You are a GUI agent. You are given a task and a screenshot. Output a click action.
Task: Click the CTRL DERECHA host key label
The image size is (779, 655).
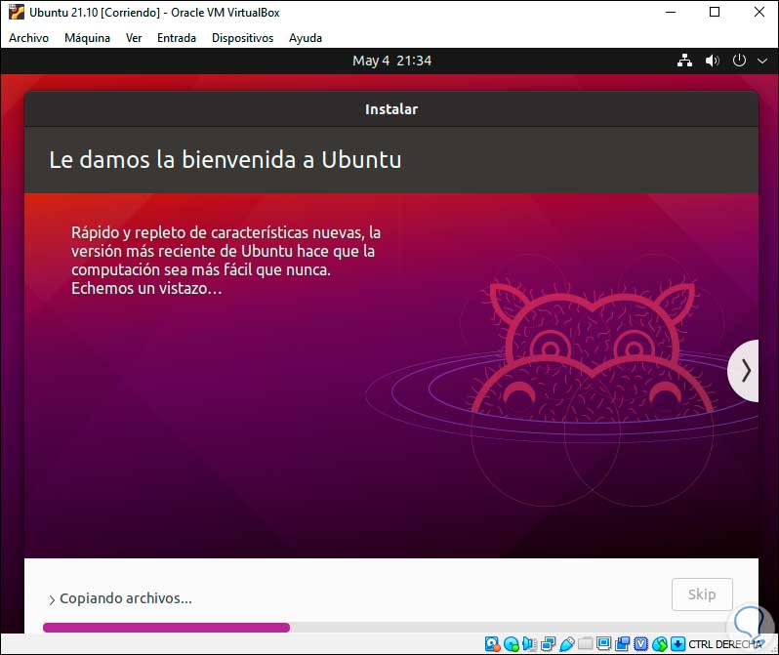[724, 644]
